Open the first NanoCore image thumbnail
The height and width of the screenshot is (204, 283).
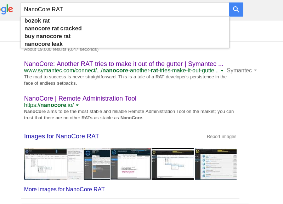(45, 164)
